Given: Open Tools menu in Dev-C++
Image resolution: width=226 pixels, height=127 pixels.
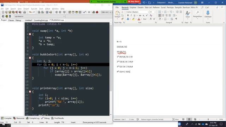Looking at the screenshot, I should (41, 9).
